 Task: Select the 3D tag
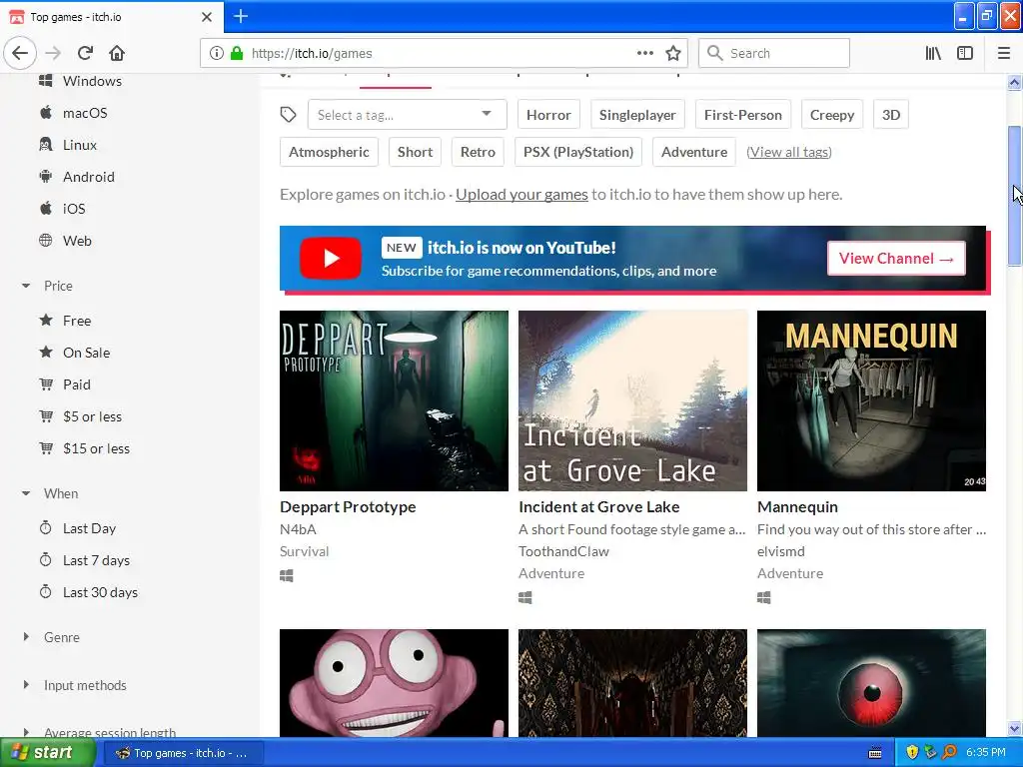pos(891,115)
